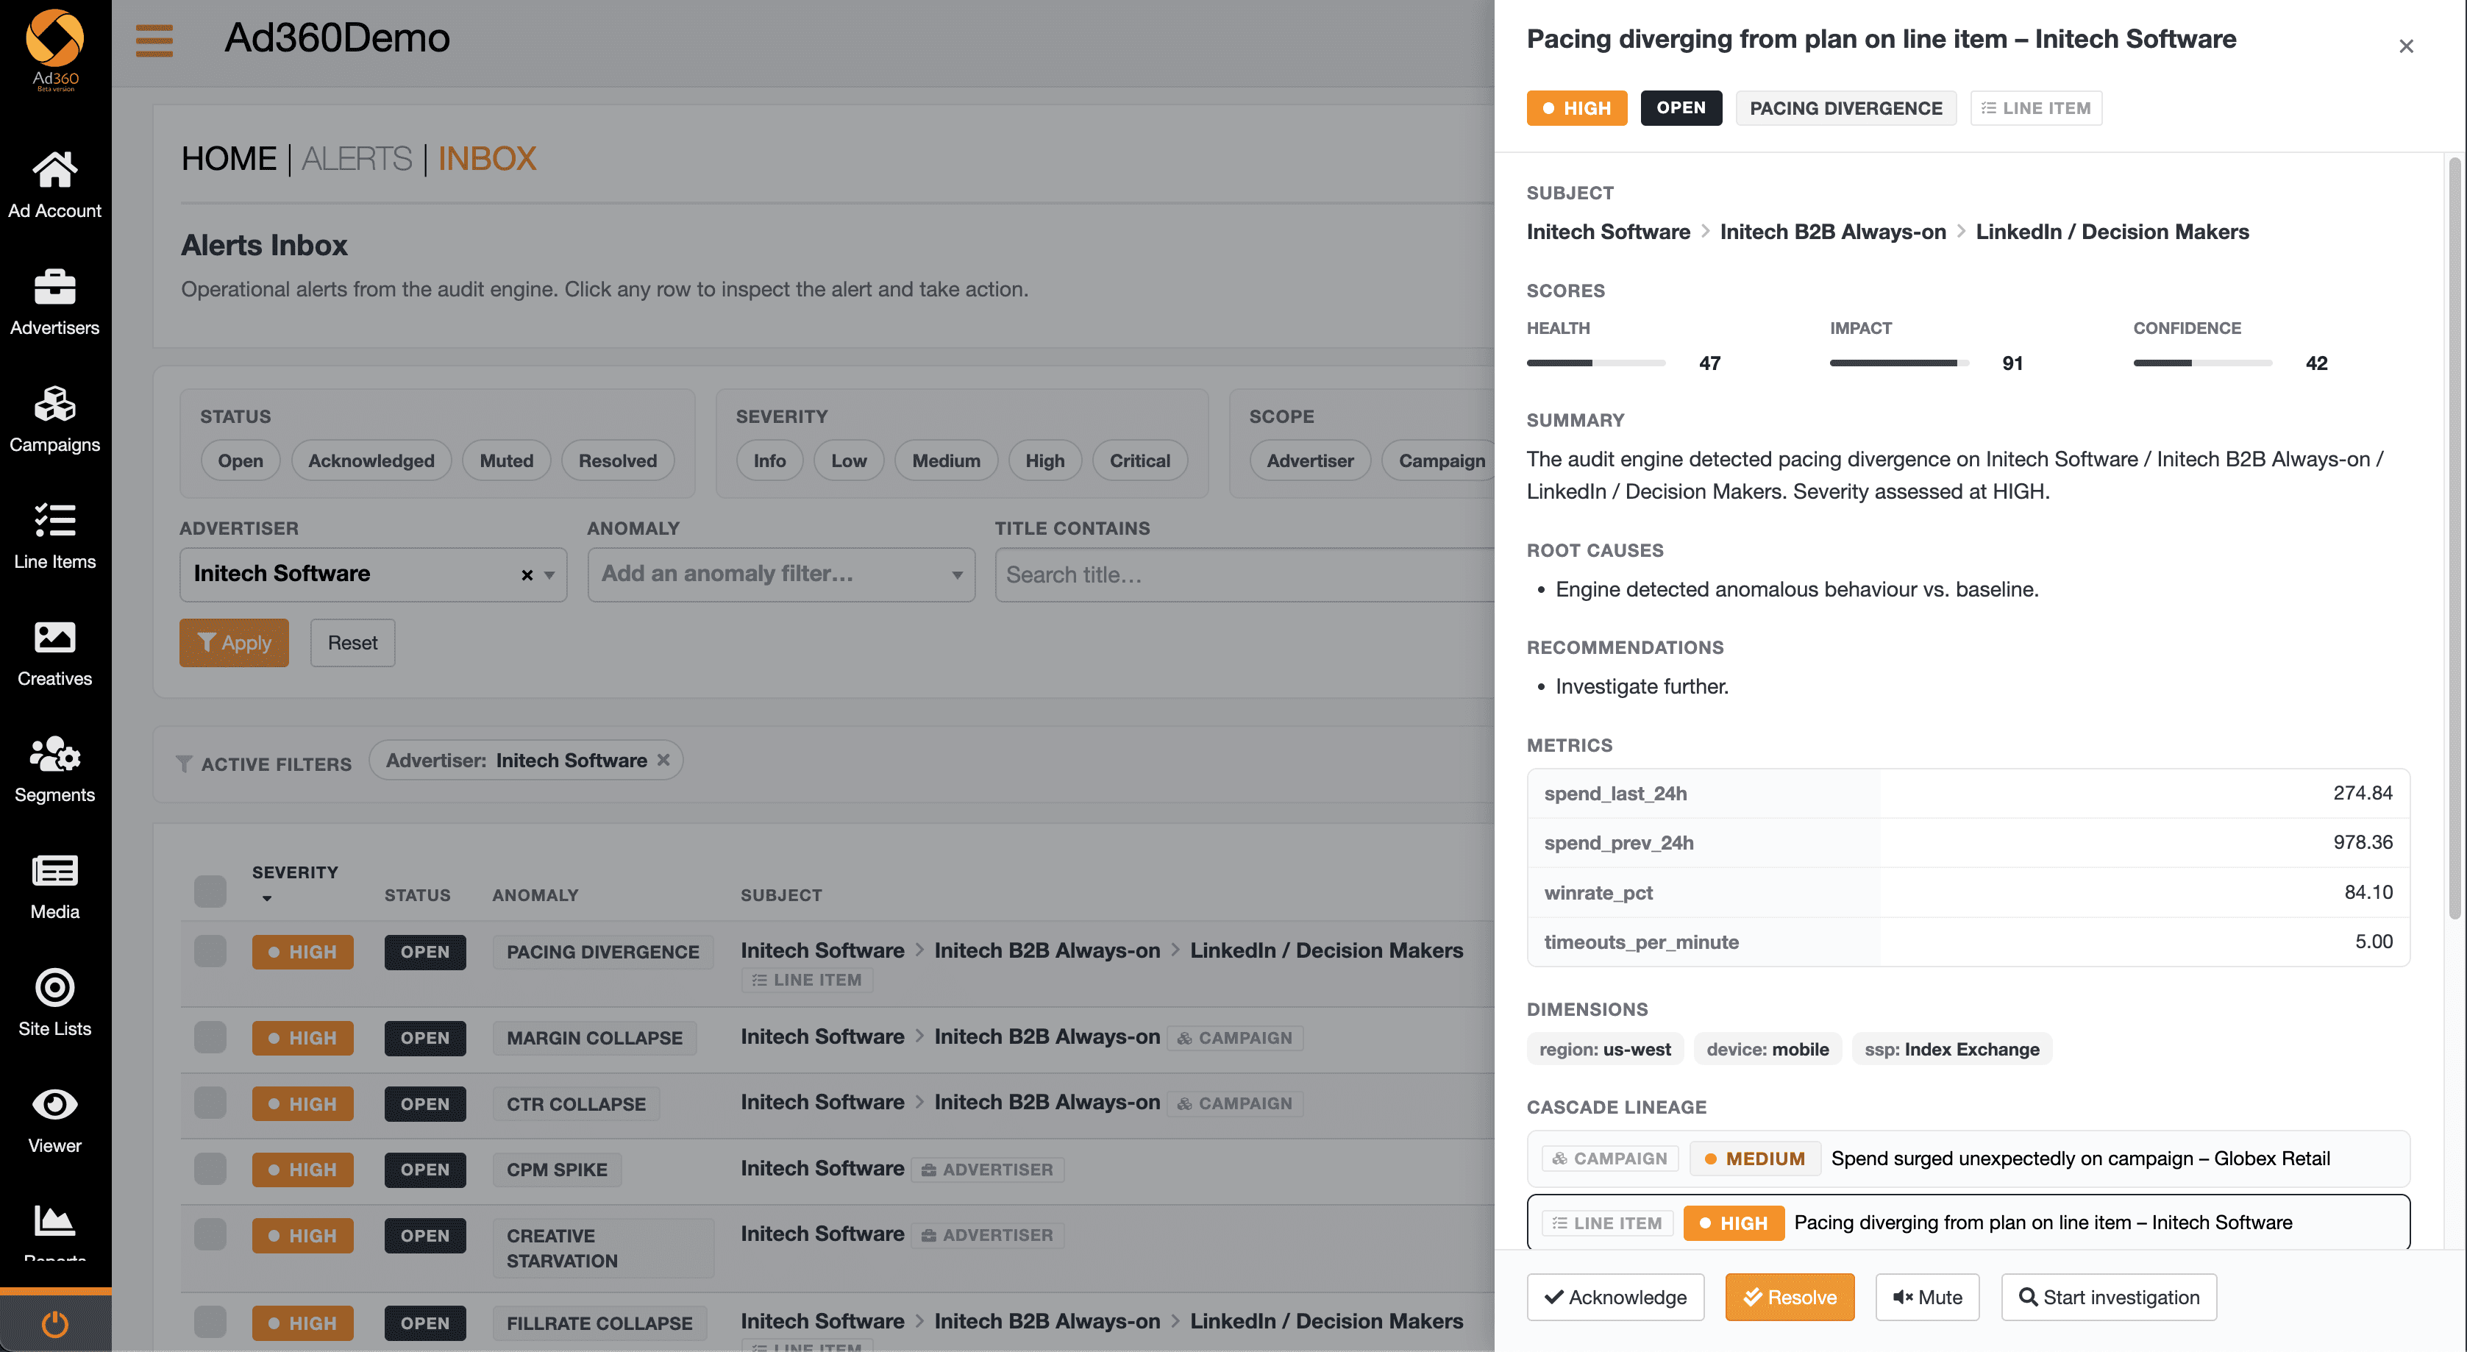The image size is (2467, 1352).
Task: Click LINE ITEM tag under Pacing Divergence row
Action: click(x=808, y=980)
